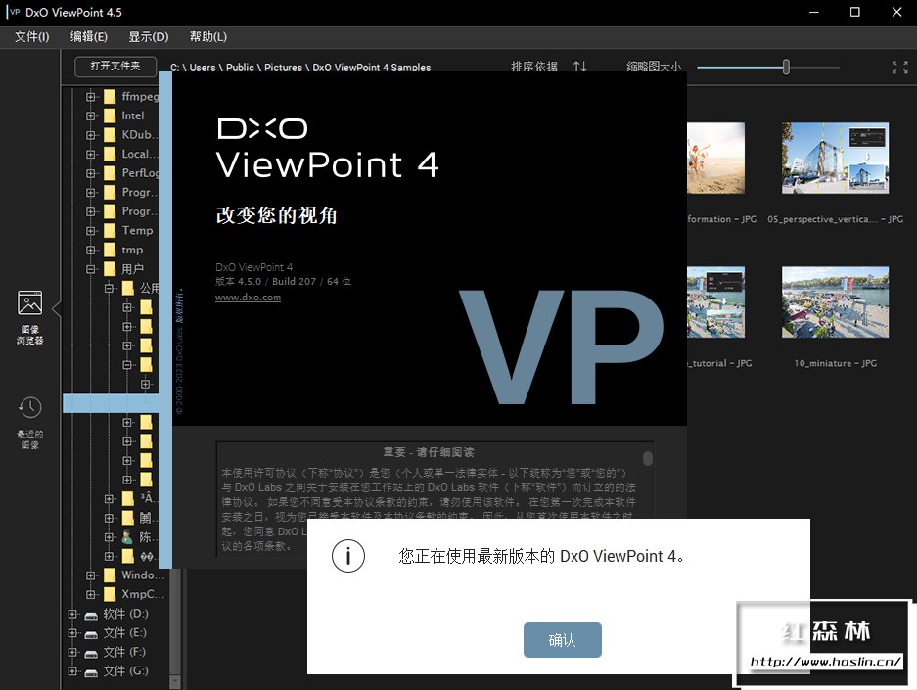The width and height of the screenshot is (917, 690).
Task: Open the beach deformation thumbnail
Action: [715, 158]
